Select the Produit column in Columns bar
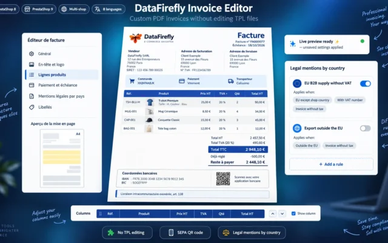This screenshot has width=388, height=243. 144,214
